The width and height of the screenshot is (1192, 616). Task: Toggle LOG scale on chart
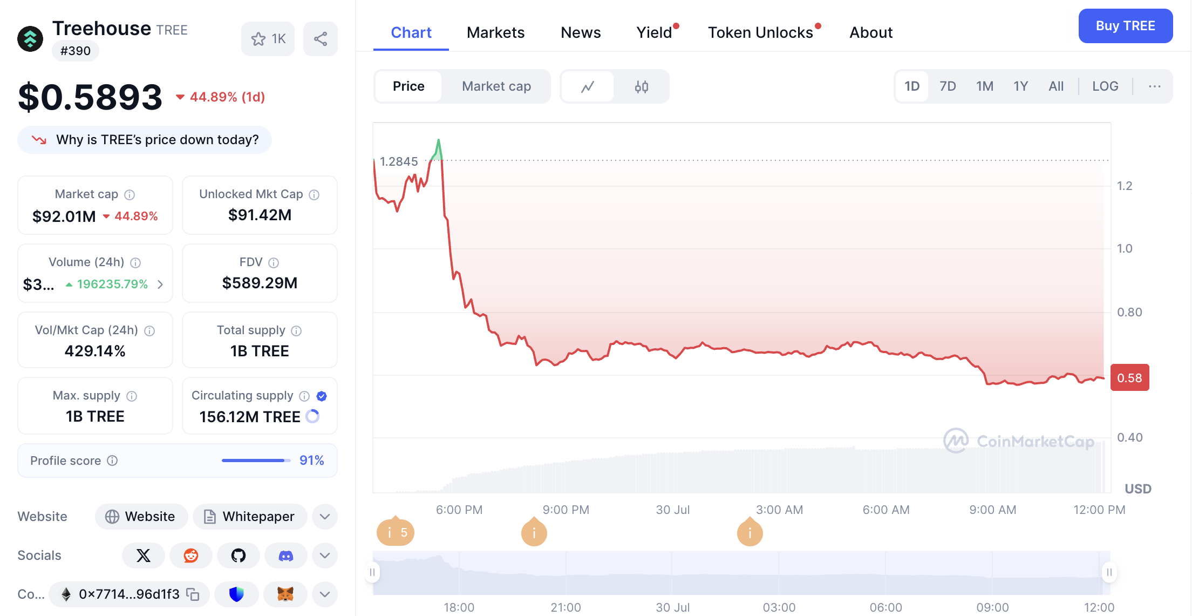[x=1105, y=86]
